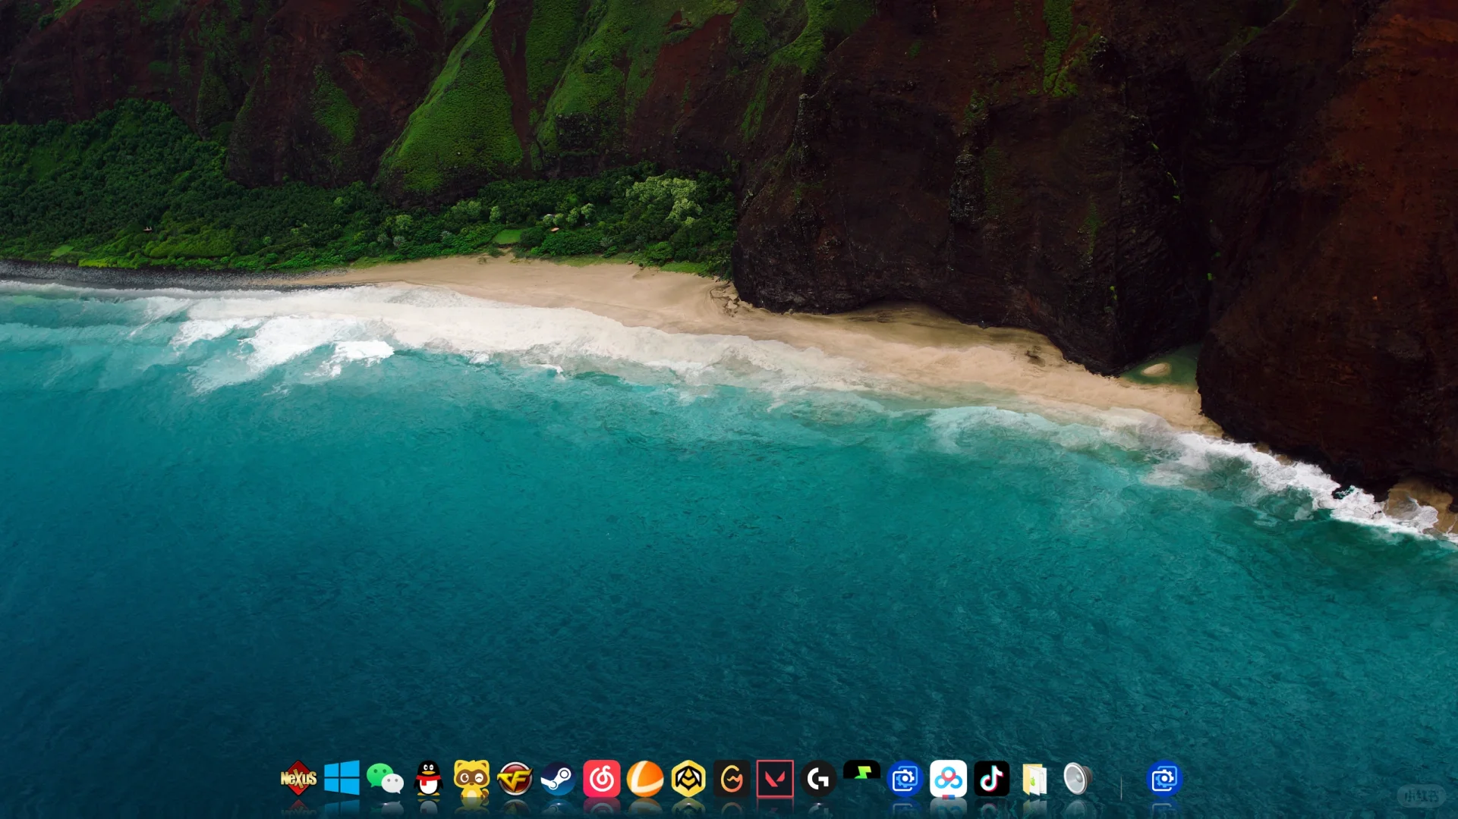Open Logitech G HUB icon
The image size is (1458, 819).
pos(818,778)
